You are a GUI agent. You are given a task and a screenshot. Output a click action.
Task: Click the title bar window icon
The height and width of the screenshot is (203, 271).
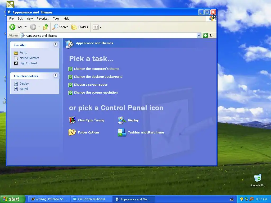click(9, 12)
